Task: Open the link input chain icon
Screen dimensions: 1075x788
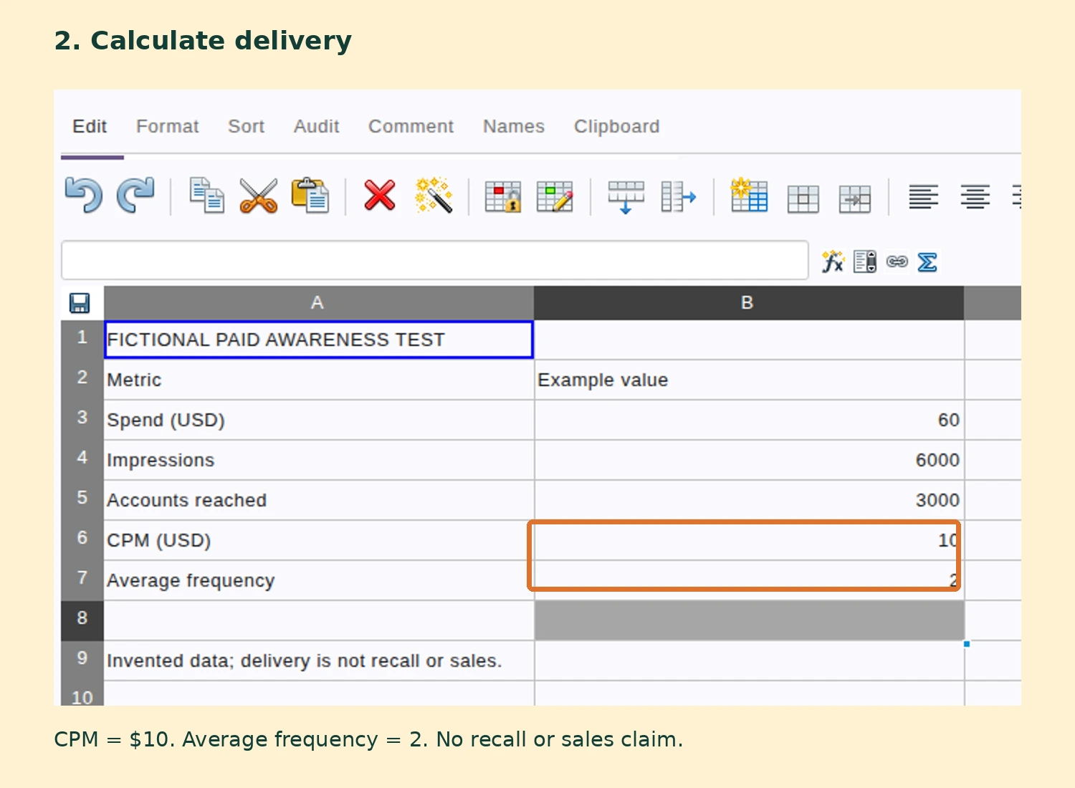Action: [x=897, y=261]
